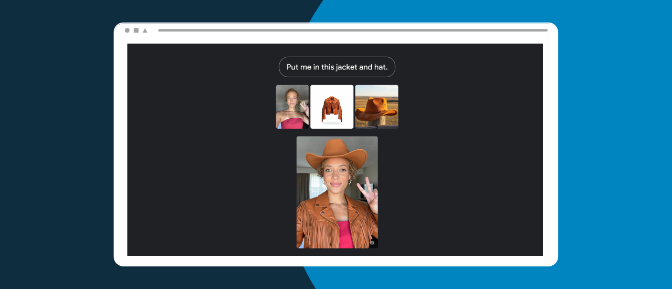This screenshot has width=672, height=289.
Task: Click the peace-sign hand in the selfie thumbnail
Action: (x=303, y=108)
